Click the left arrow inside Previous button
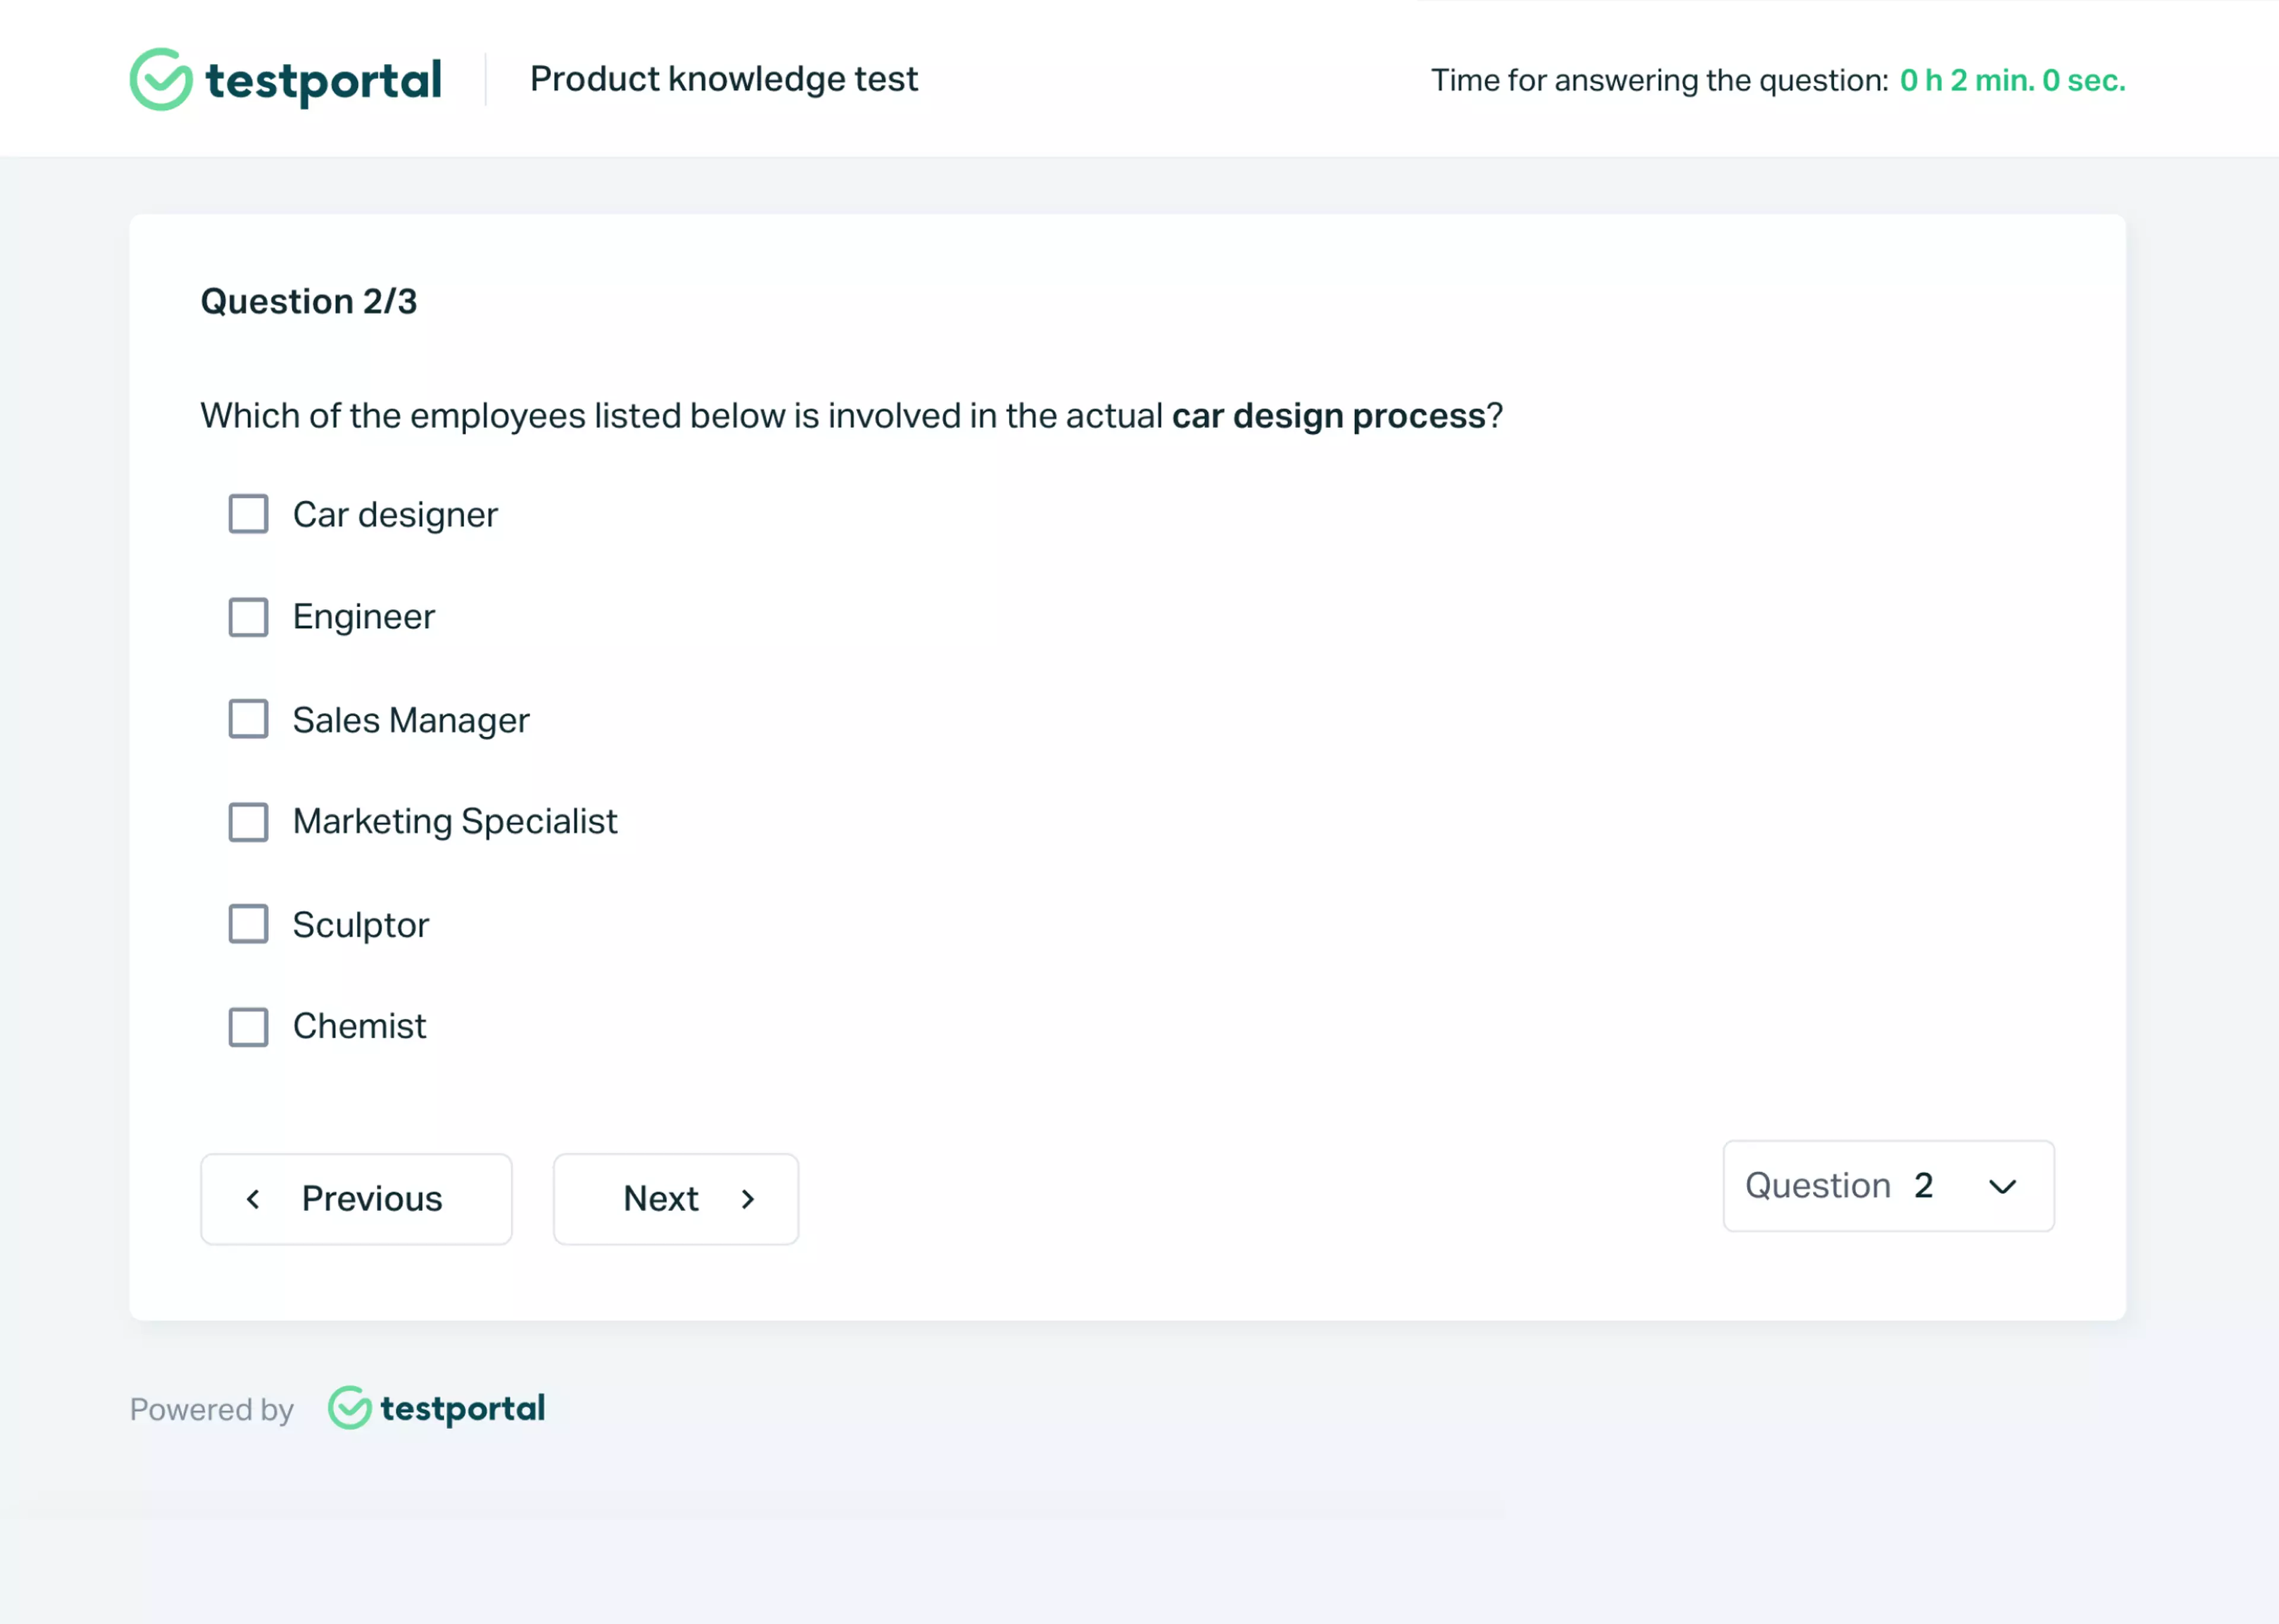The width and height of the screenshot is (2279, 1624). point(254,1198)
